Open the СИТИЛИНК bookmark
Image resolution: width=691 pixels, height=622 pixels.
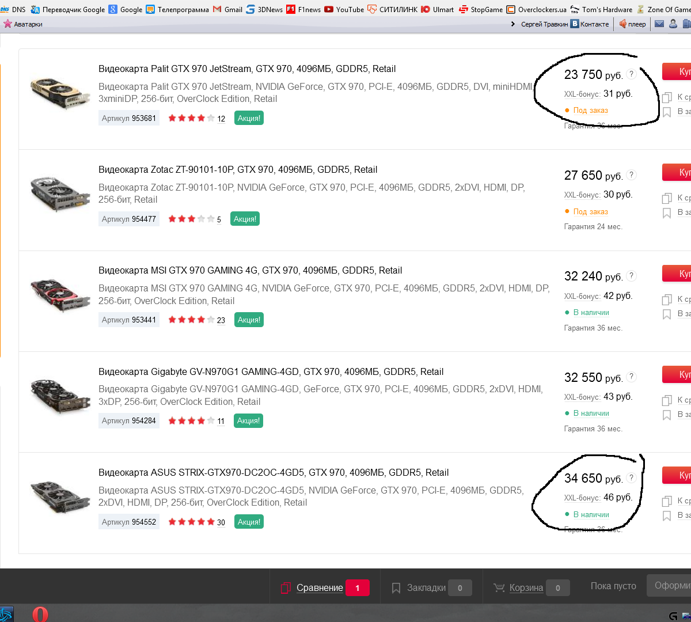click(x=393, y=9)
